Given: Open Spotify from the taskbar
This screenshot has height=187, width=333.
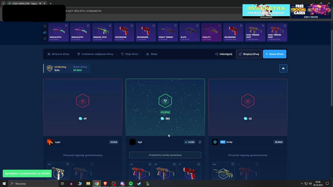Looking at the screenshot, I should [131, 184].
